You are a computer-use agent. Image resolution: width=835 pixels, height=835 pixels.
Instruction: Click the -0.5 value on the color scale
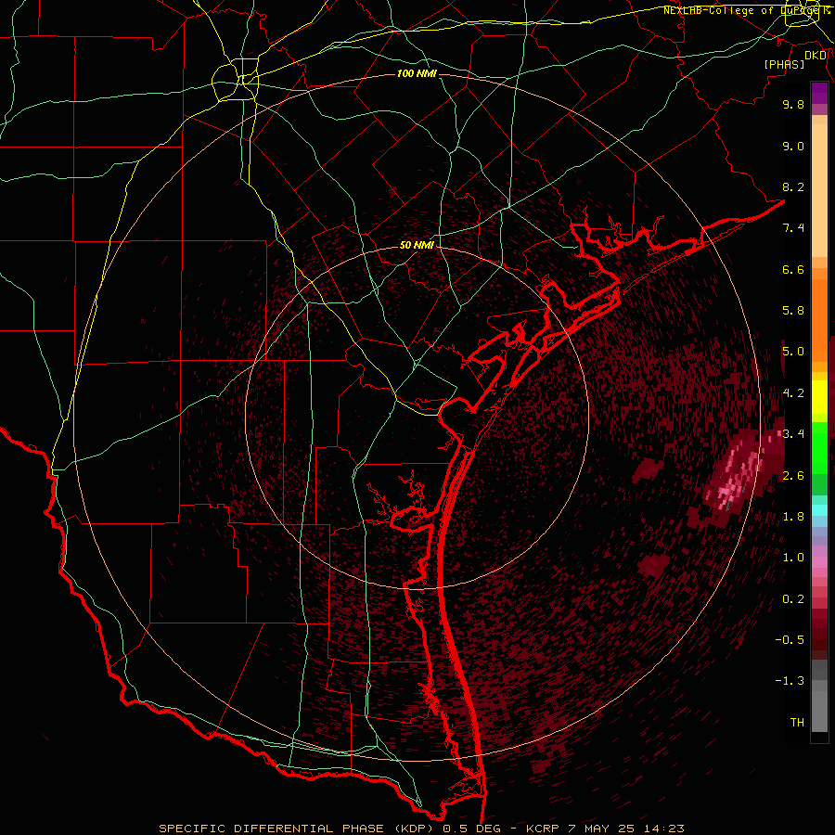[x=790, y=640]
